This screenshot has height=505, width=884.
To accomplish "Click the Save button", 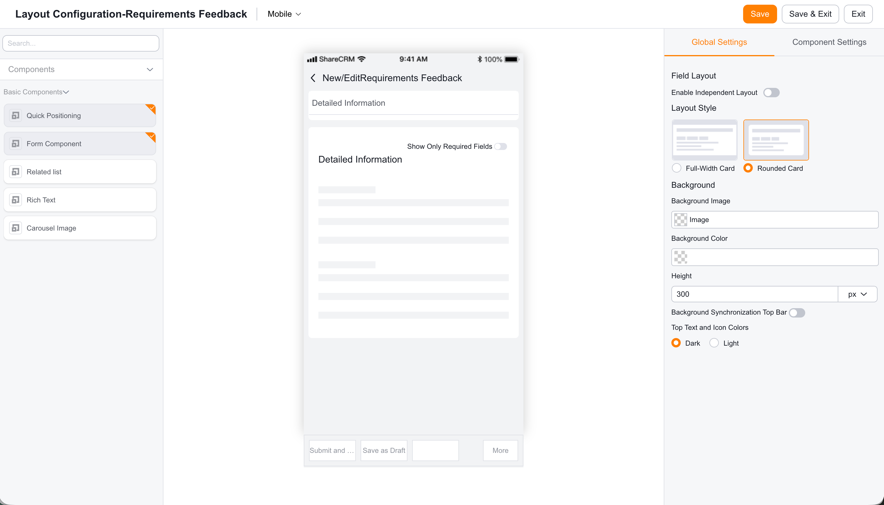I will coord(760,14).
